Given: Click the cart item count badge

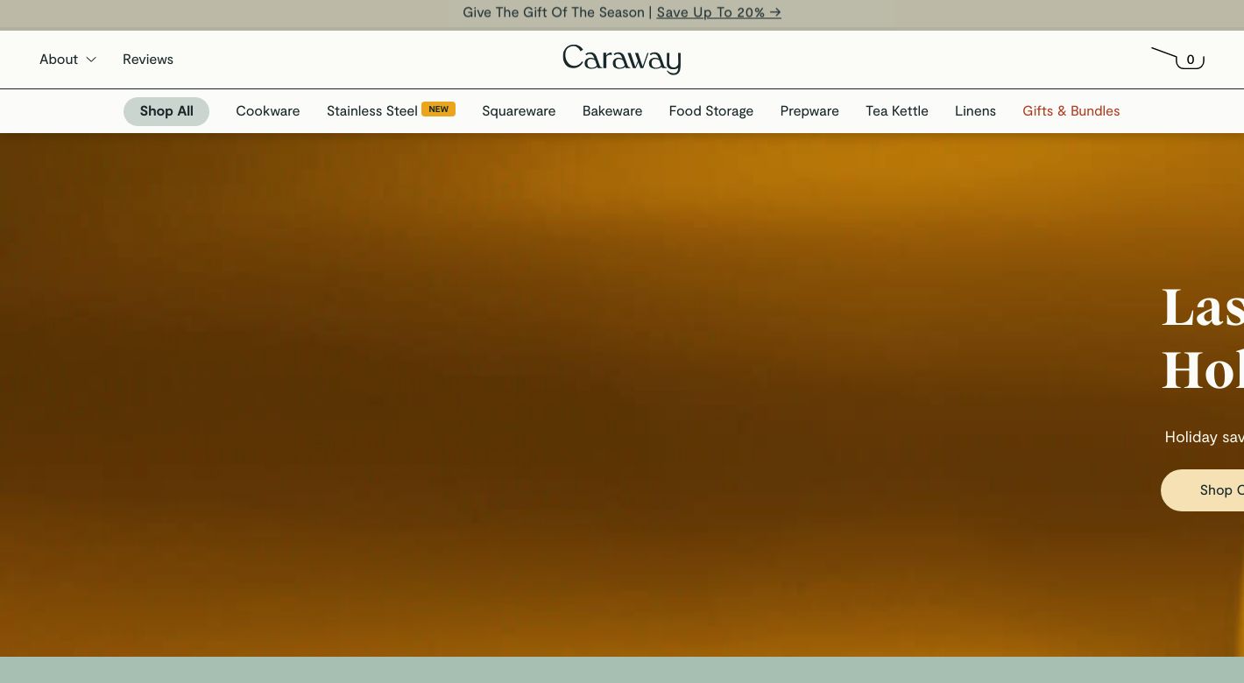Looking at the screenshot, I should [x=1191, y=60].
